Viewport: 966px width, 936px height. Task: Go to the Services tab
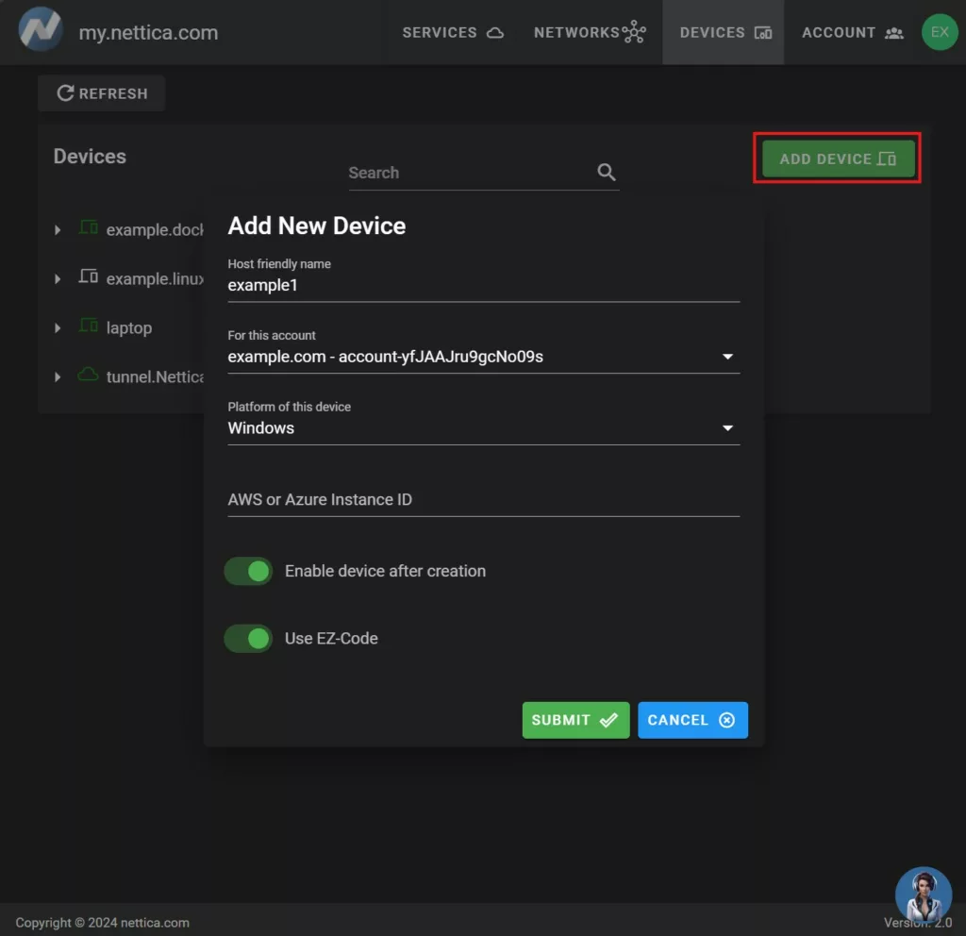(x=453, y=32)
